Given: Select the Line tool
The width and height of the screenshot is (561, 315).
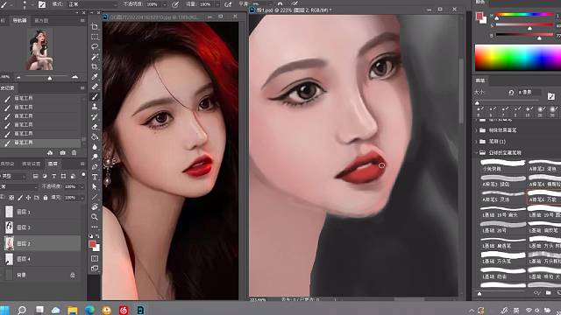Looking at the screenshot, I should (95, 197).
